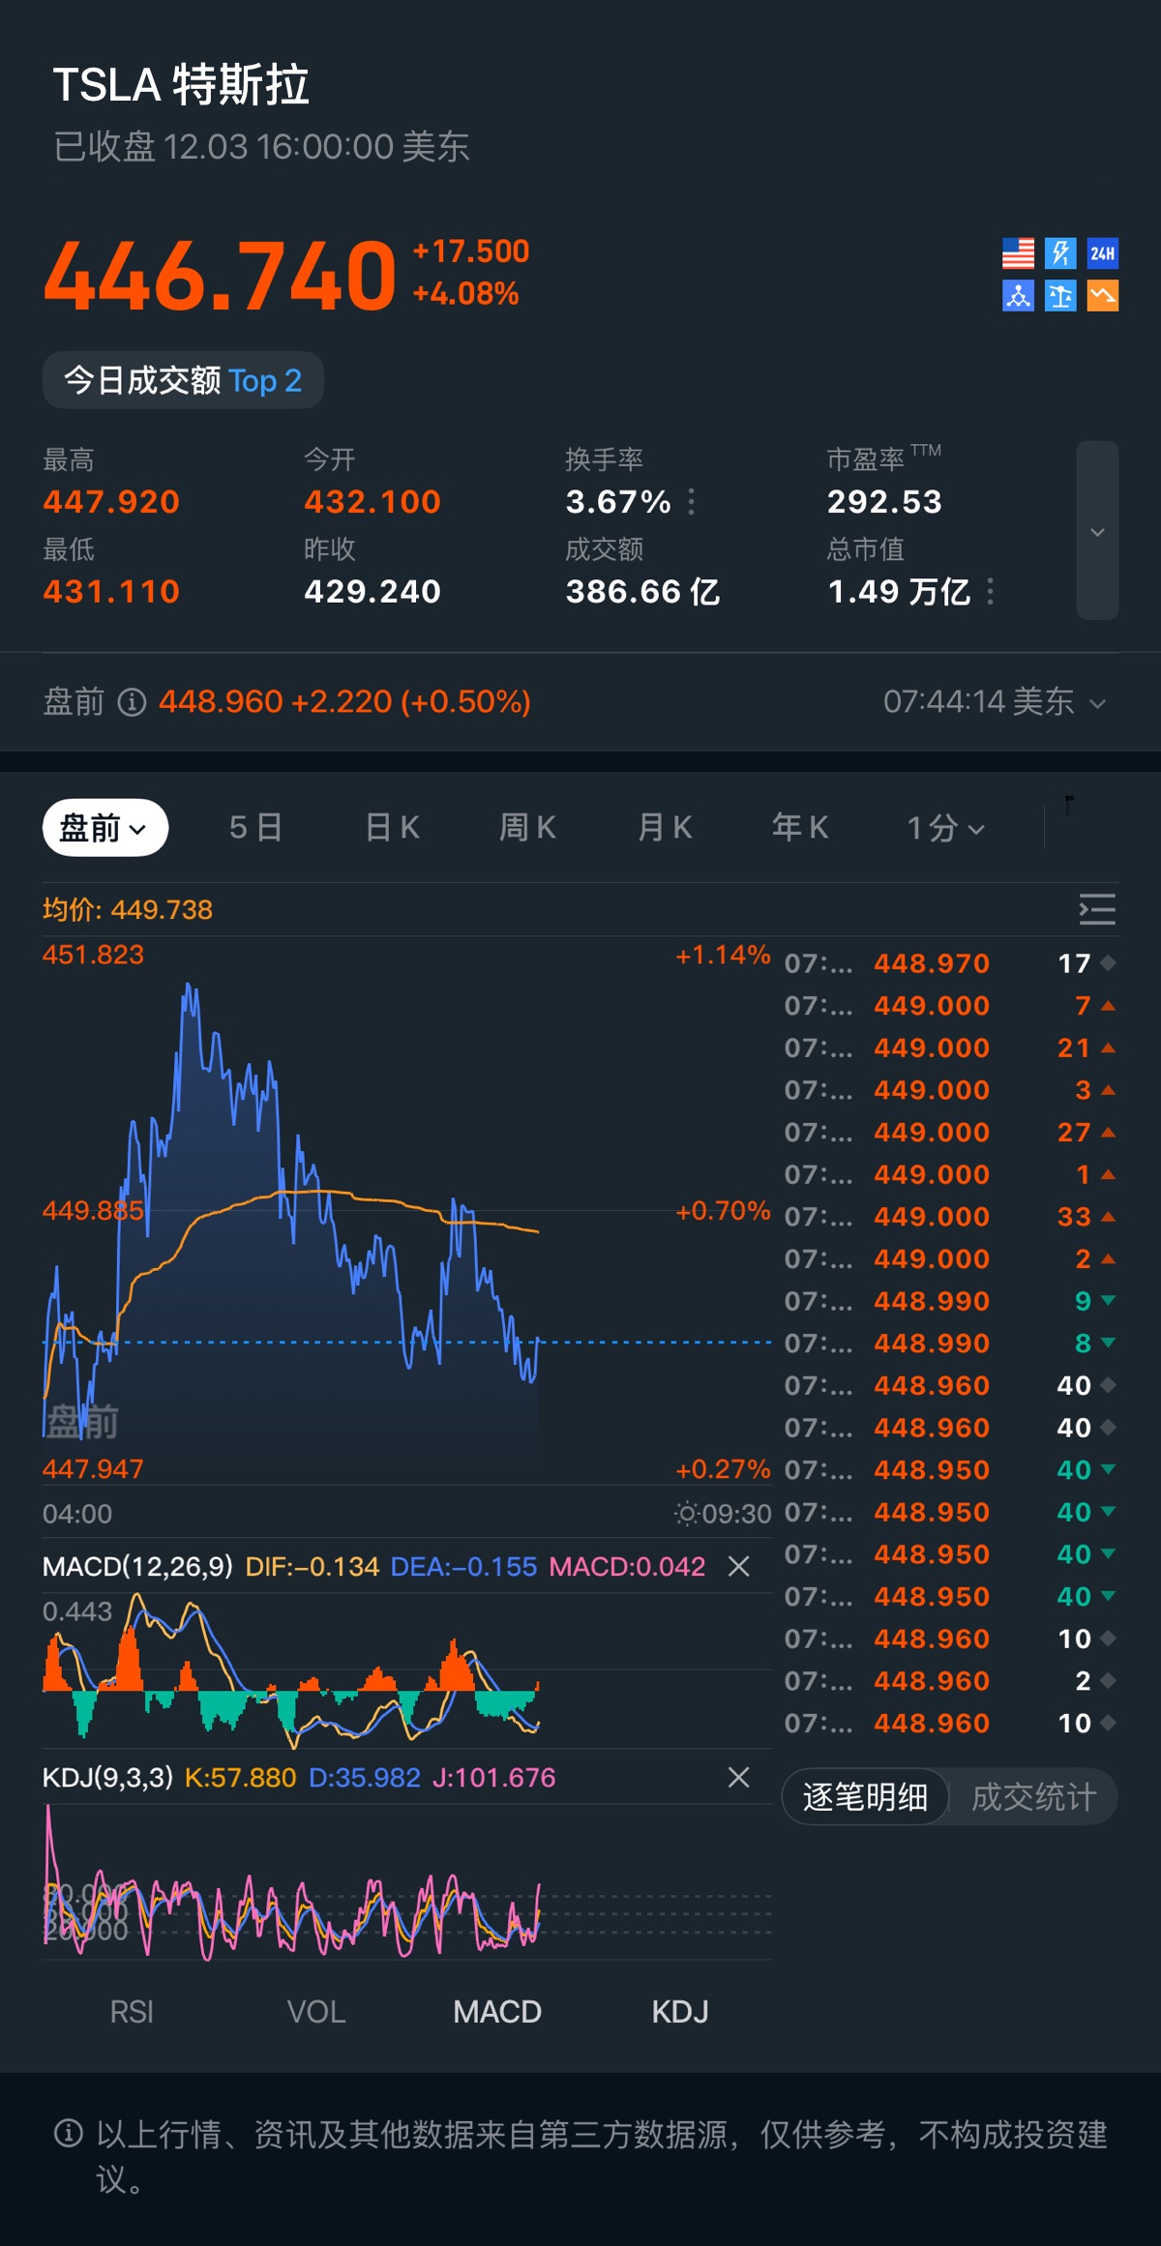Viewport: 1161px width, 2246px height.
Task: Switch to the 日K chart tab
Action: (392, 828)
